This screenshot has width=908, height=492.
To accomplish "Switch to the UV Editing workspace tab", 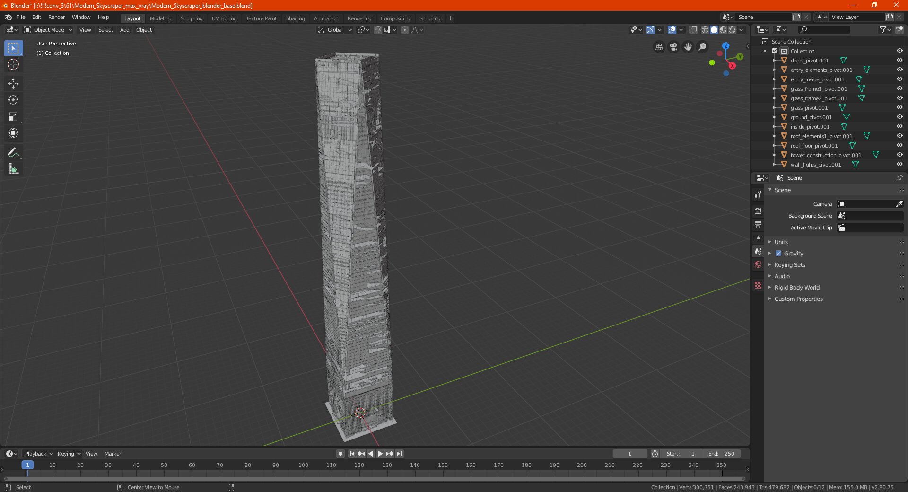I will point(224,18).
